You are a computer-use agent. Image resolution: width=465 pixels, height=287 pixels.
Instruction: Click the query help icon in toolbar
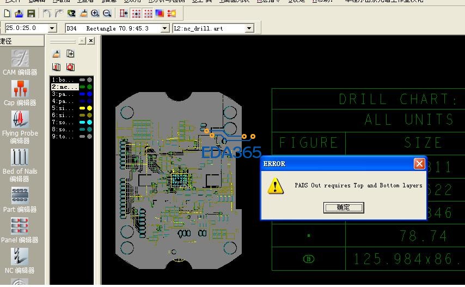[x=71, y=13]
